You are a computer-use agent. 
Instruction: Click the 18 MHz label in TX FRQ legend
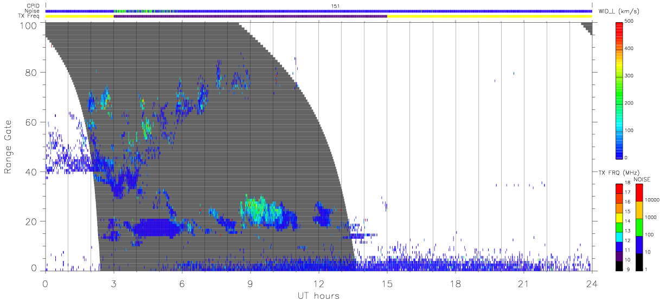(628, 183)
